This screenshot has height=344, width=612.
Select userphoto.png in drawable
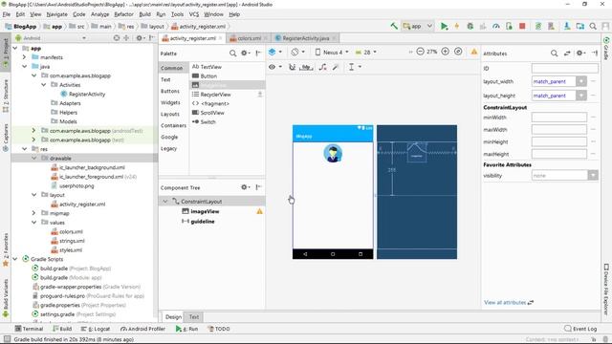[x=76, y=185]
